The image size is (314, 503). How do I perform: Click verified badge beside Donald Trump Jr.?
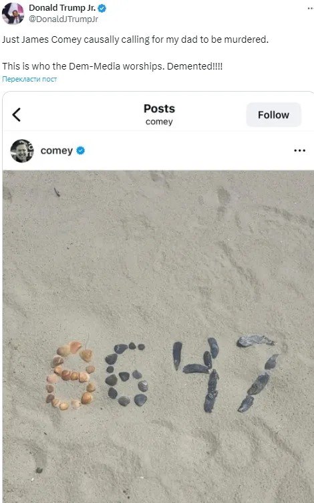click(x=102, y=9)
